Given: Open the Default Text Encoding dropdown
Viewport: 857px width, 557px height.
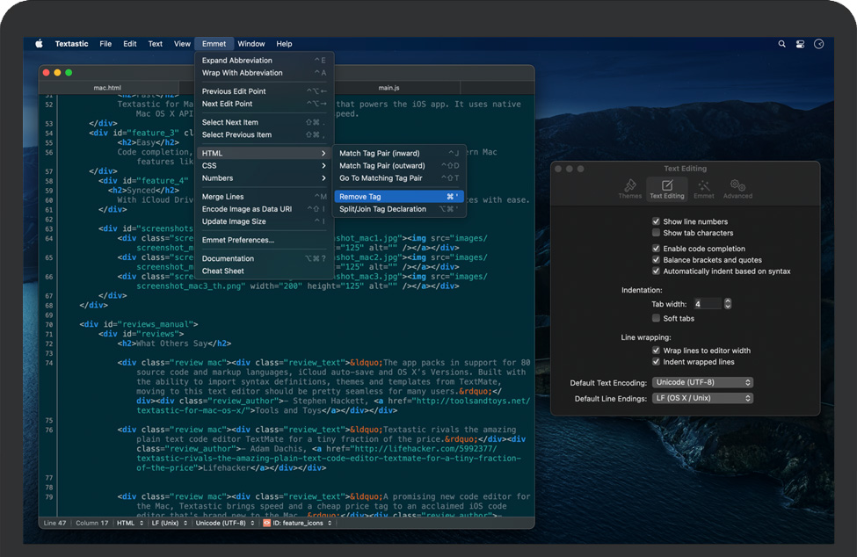Looking at the screenshot, I should click(702, 382).
